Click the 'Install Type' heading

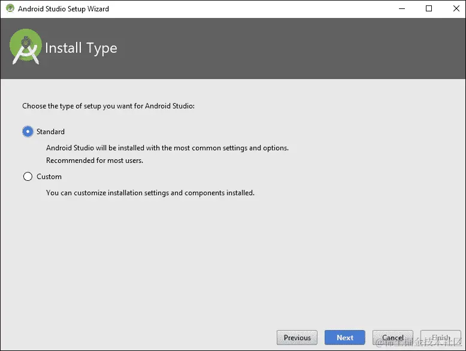click(x=81, y=48)
